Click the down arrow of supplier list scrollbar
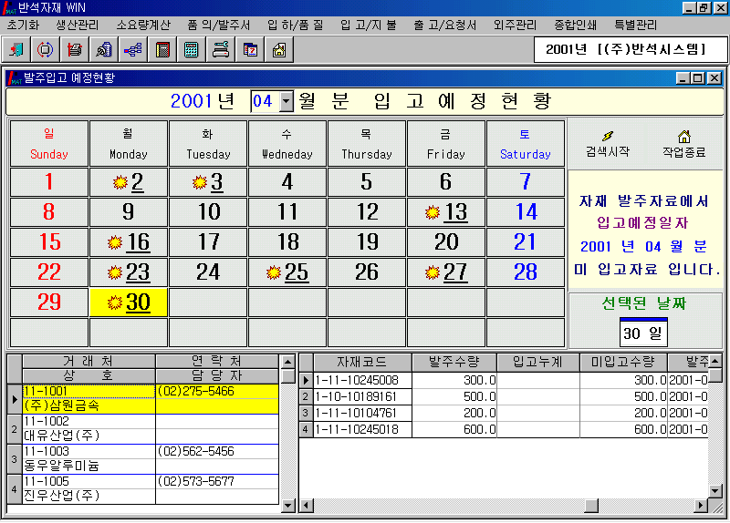 click(287, 505)
